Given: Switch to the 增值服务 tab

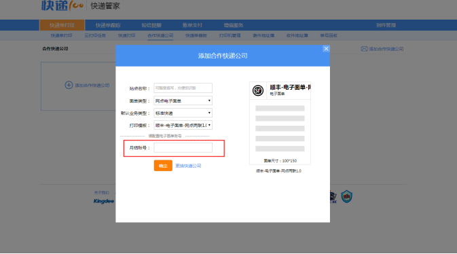Looking at the screenshot, I should click(x=234, y=25).
